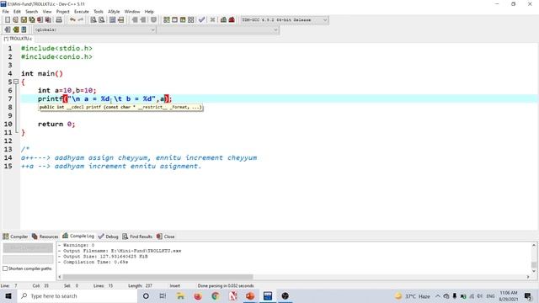Click the 'Output Filename' log line
Viewport: 539px width, 303px height.
click(x=120, y=251)
